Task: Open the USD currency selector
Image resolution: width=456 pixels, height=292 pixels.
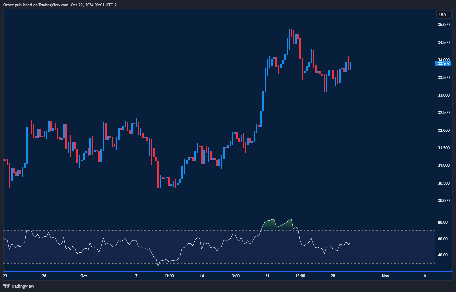Action: tap(443, 15)
